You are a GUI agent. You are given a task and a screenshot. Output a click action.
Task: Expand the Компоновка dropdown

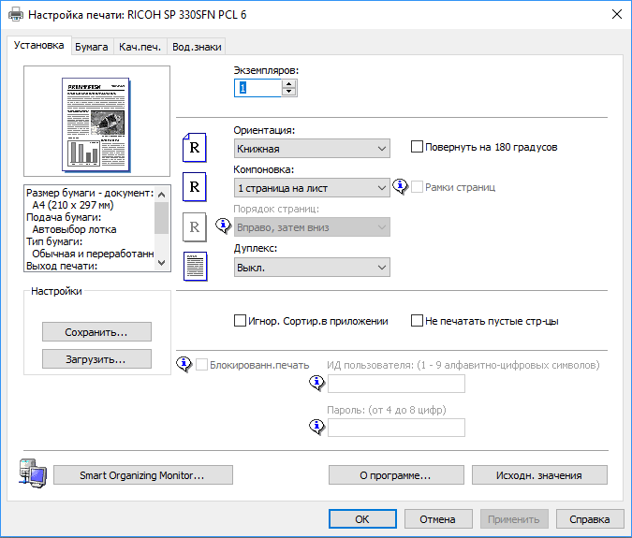312,188
